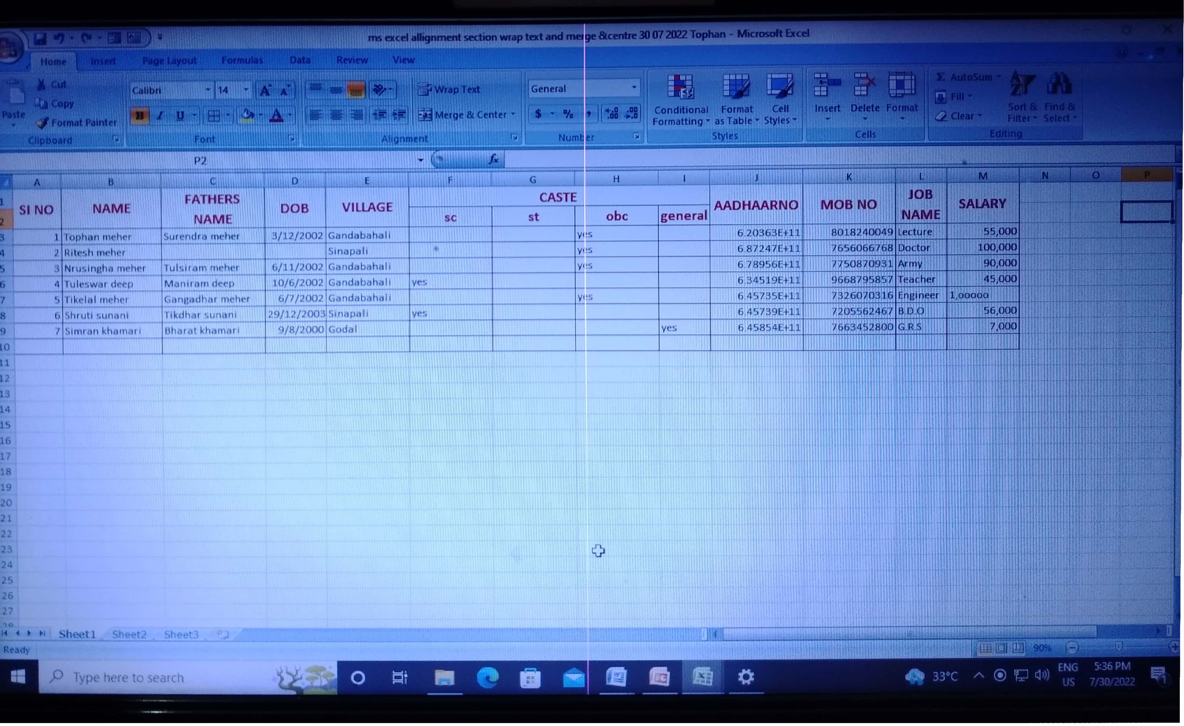This screenshot has height=726, width=1184.
Task: Toggle Bold formatting button
Action: (x=140, y=116)
